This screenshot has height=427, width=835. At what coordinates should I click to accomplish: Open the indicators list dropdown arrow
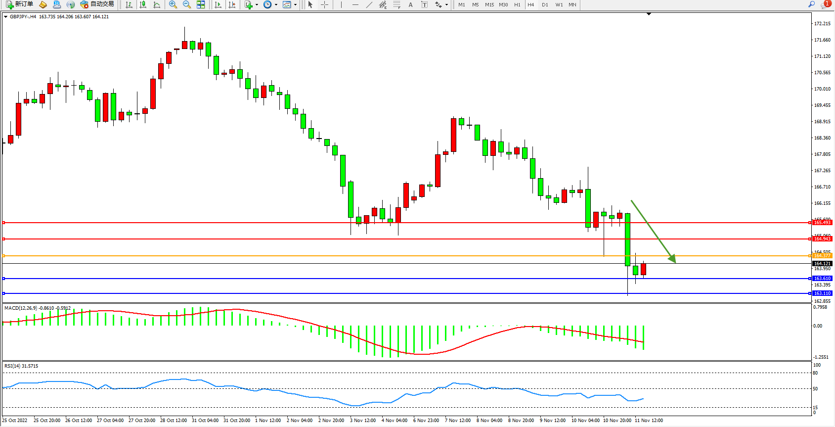click(257, 5)
